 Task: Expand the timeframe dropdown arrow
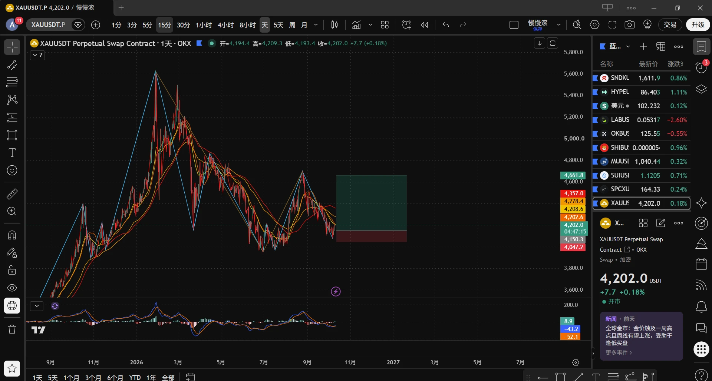(316, 25)
